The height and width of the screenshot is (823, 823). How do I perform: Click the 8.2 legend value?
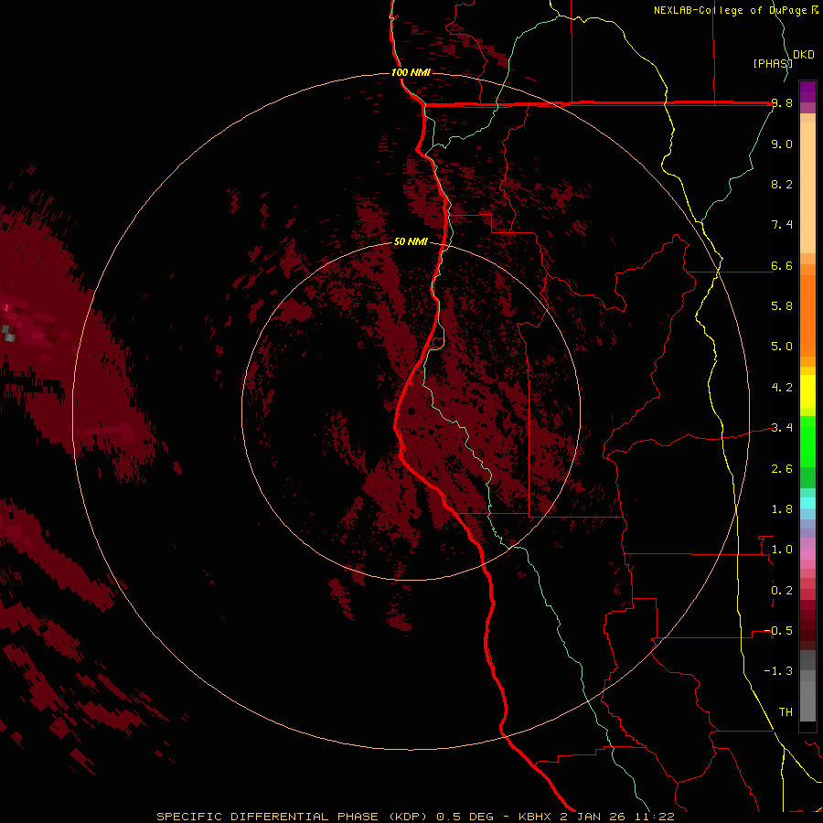(x=782, y=184)
